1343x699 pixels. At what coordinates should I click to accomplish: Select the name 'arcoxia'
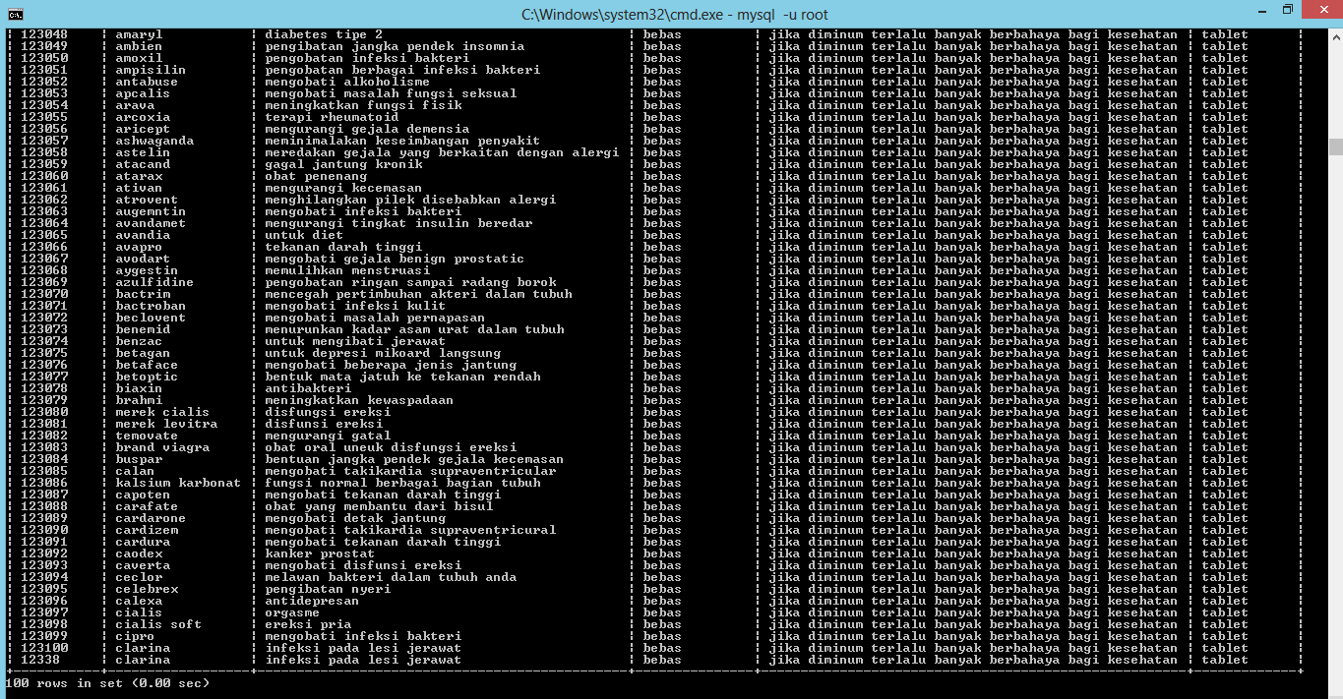[x=143, y=117]
